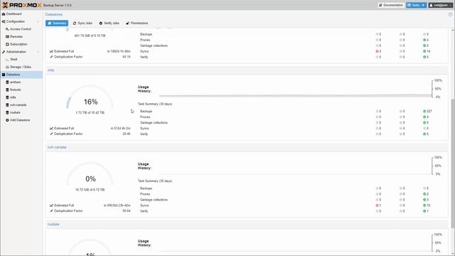Open the Dashboard page in the sidebar

tap(14, 14)
